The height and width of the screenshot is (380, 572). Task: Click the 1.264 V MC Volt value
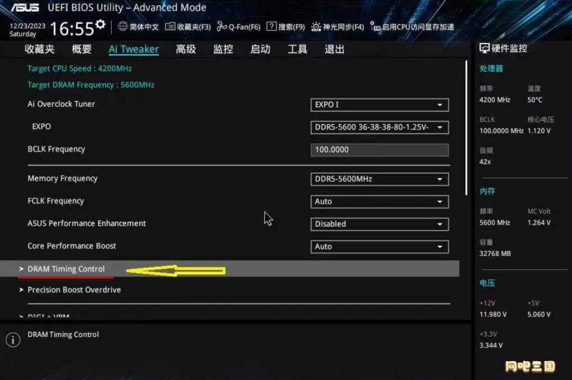pos(539,222)
